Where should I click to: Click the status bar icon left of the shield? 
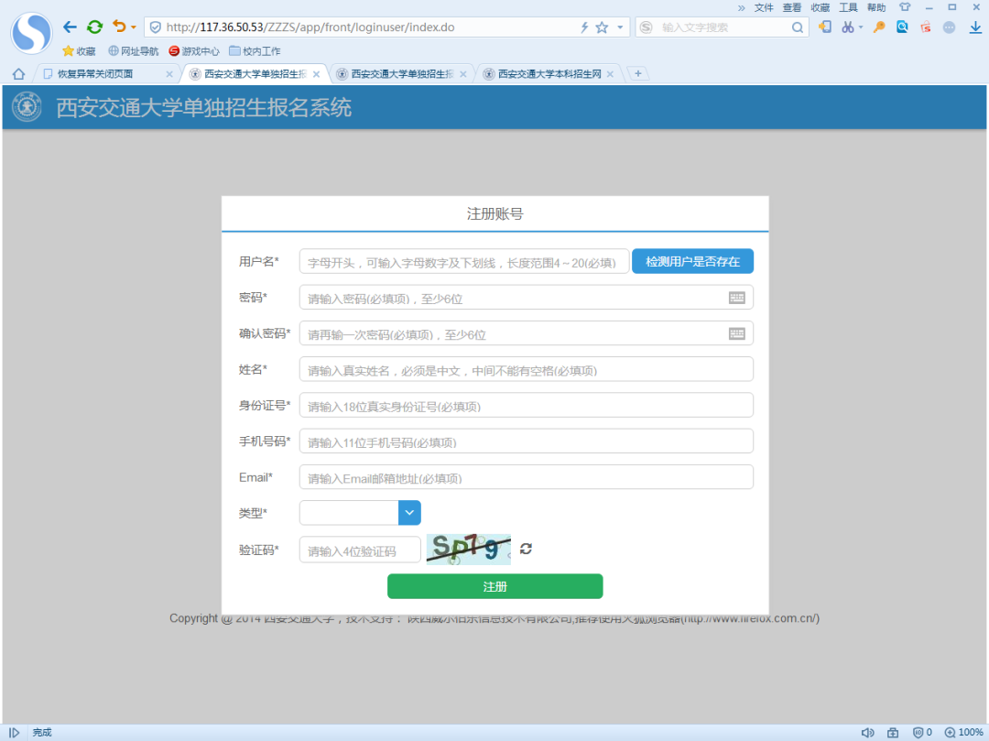[x=893, y=732]
